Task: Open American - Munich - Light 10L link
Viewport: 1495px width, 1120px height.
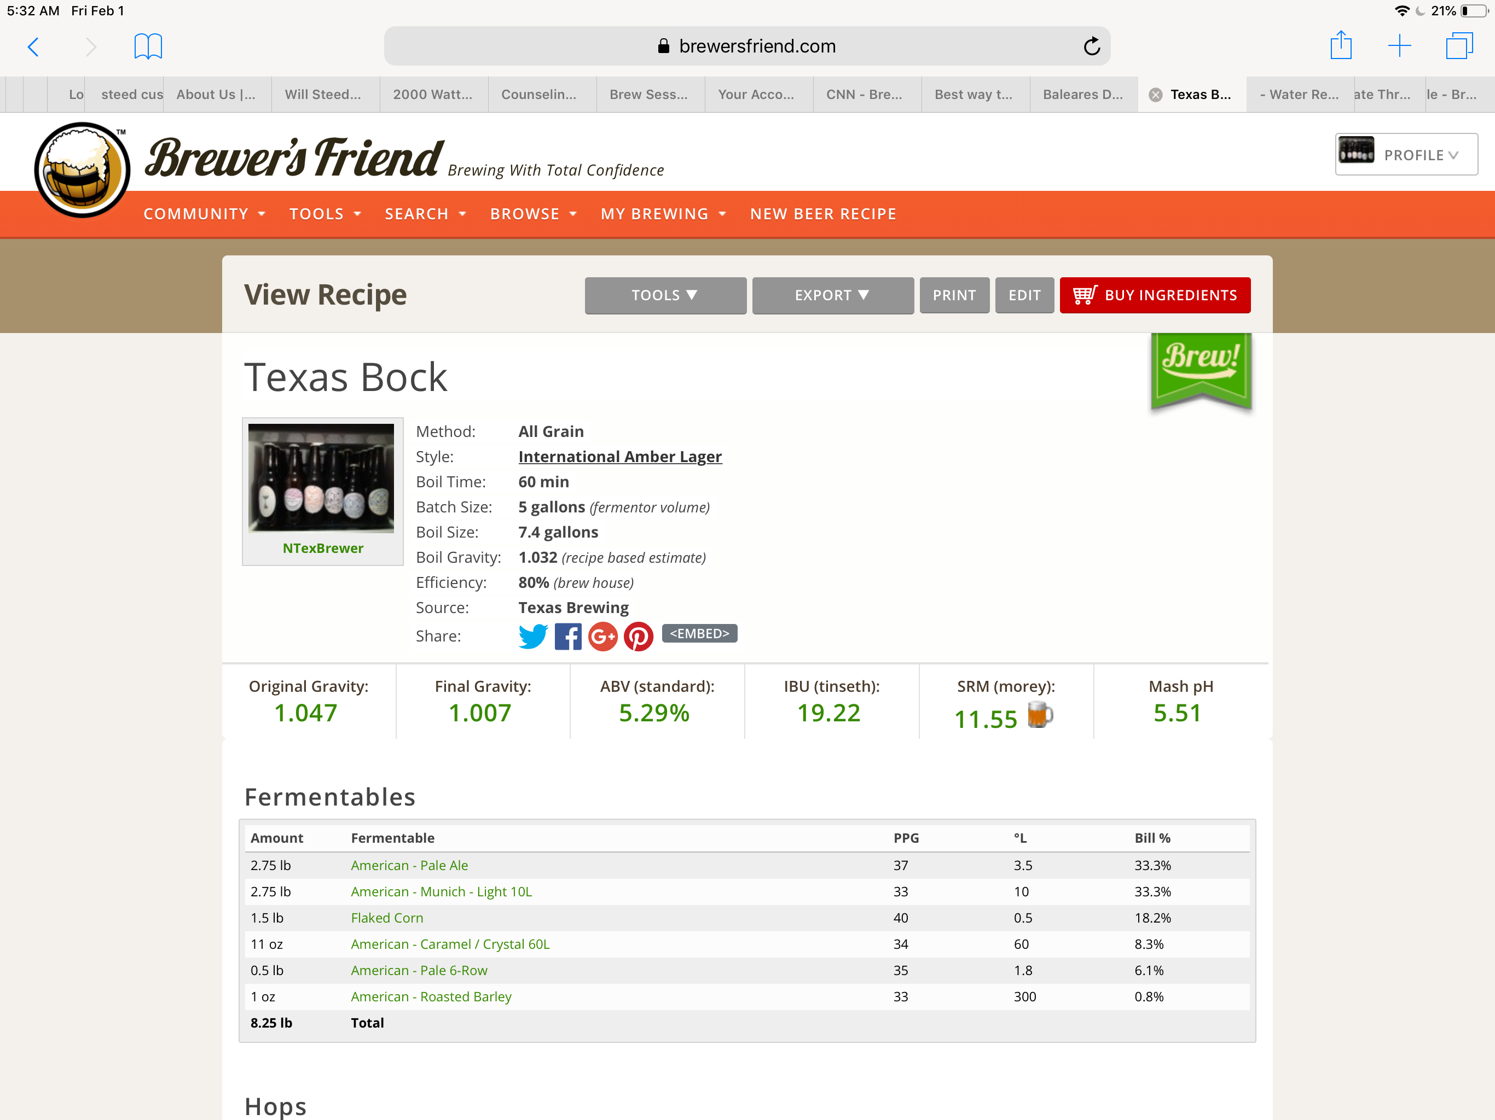Action: (442, 891)
